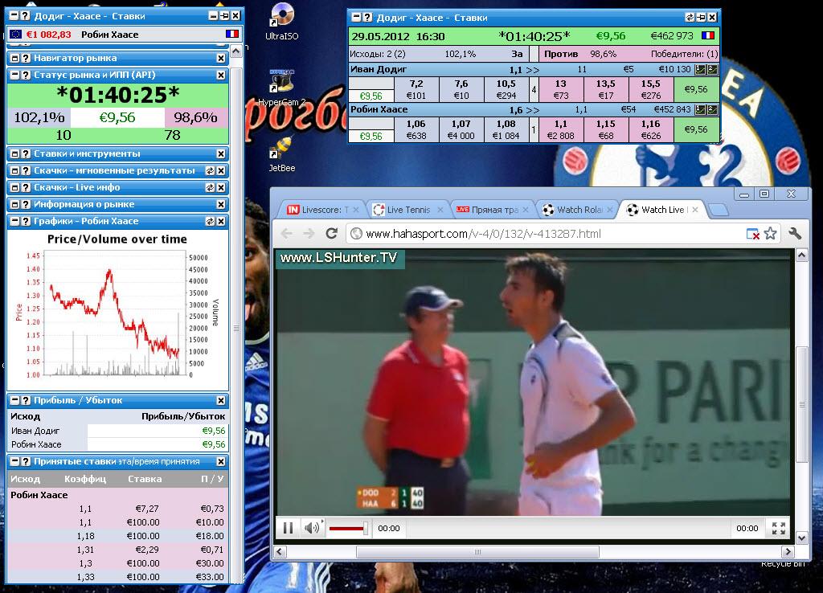Collapse the Прибыль / Убыток panel
The width and height of the screenshot is (823, 593).
(x=14, y=400)
